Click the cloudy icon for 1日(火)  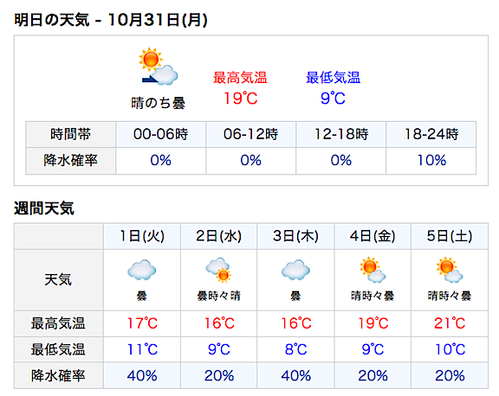(x=141, y=271)
